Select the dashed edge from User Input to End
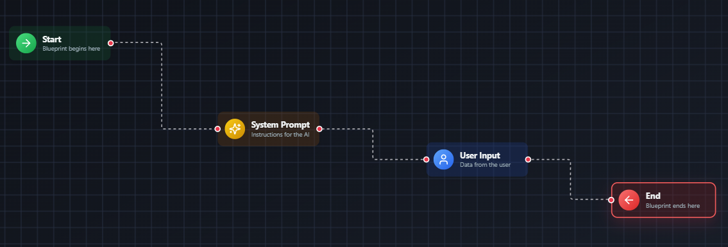Image resolution: width=728 pixels, height=247 pixels. [570, 180]
